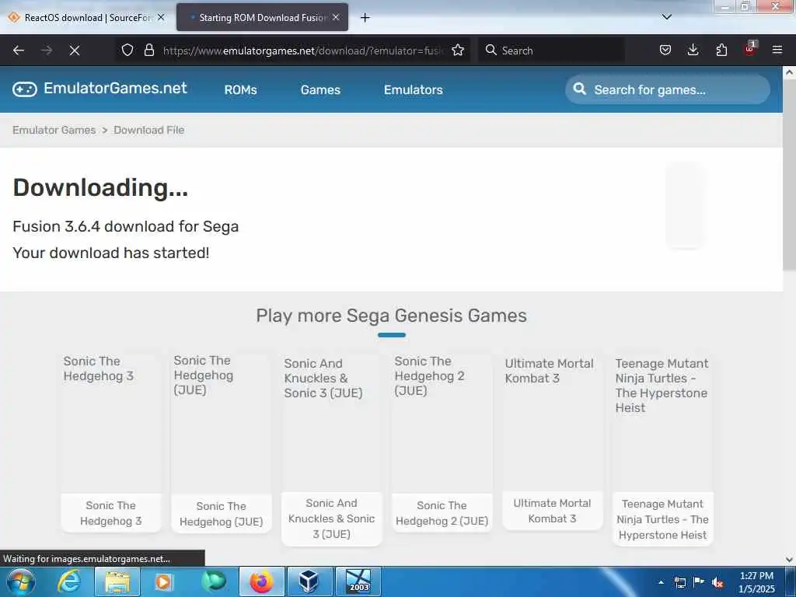Show hidden system tray icons
The height and width of the screenshot is (597, 796).
point(661,582)
